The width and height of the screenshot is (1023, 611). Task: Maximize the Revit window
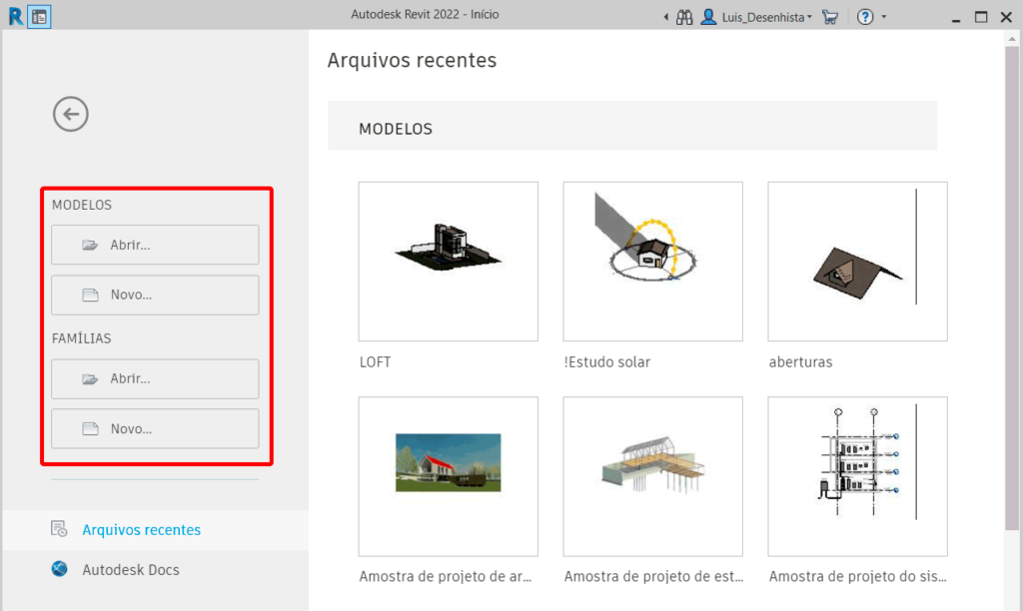tap(981, 17)
